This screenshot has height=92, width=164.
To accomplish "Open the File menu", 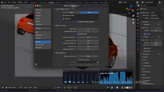I will coord(5,2).
